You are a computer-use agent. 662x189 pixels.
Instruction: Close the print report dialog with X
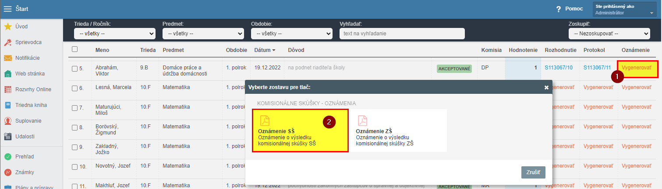[546, 87]
